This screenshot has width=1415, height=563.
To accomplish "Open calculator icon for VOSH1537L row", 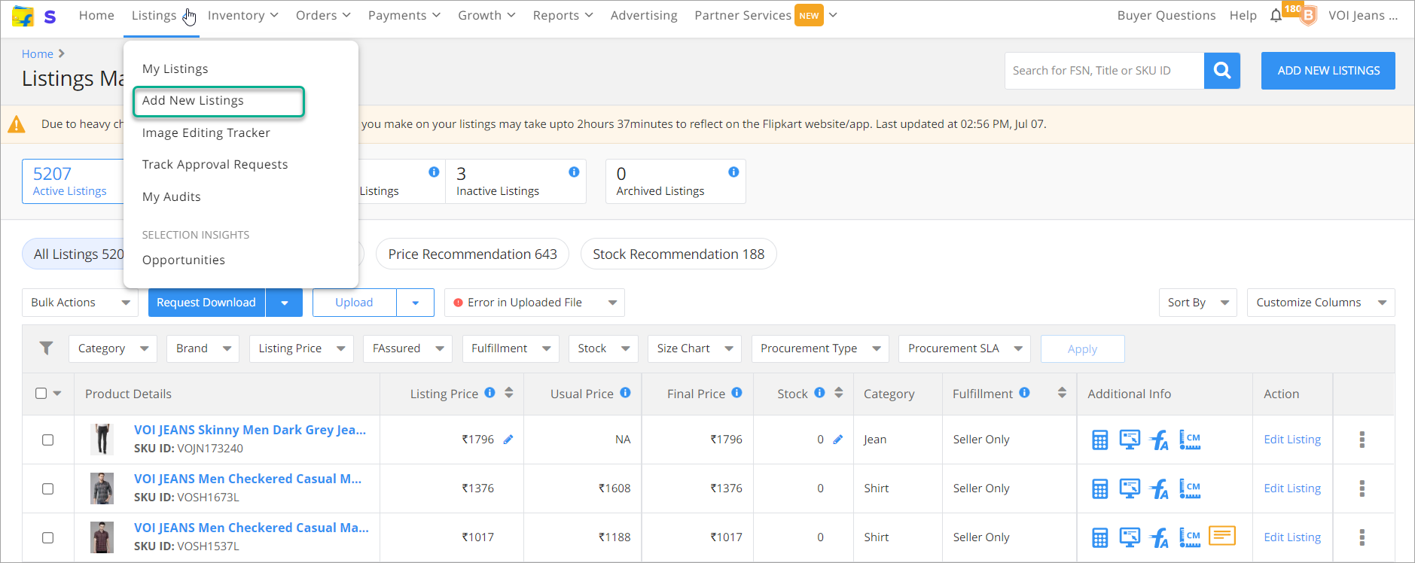I will (1100, 537).
